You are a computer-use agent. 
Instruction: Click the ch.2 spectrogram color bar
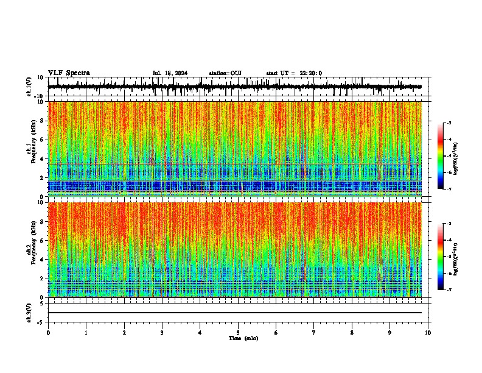[x=440, y=257]
